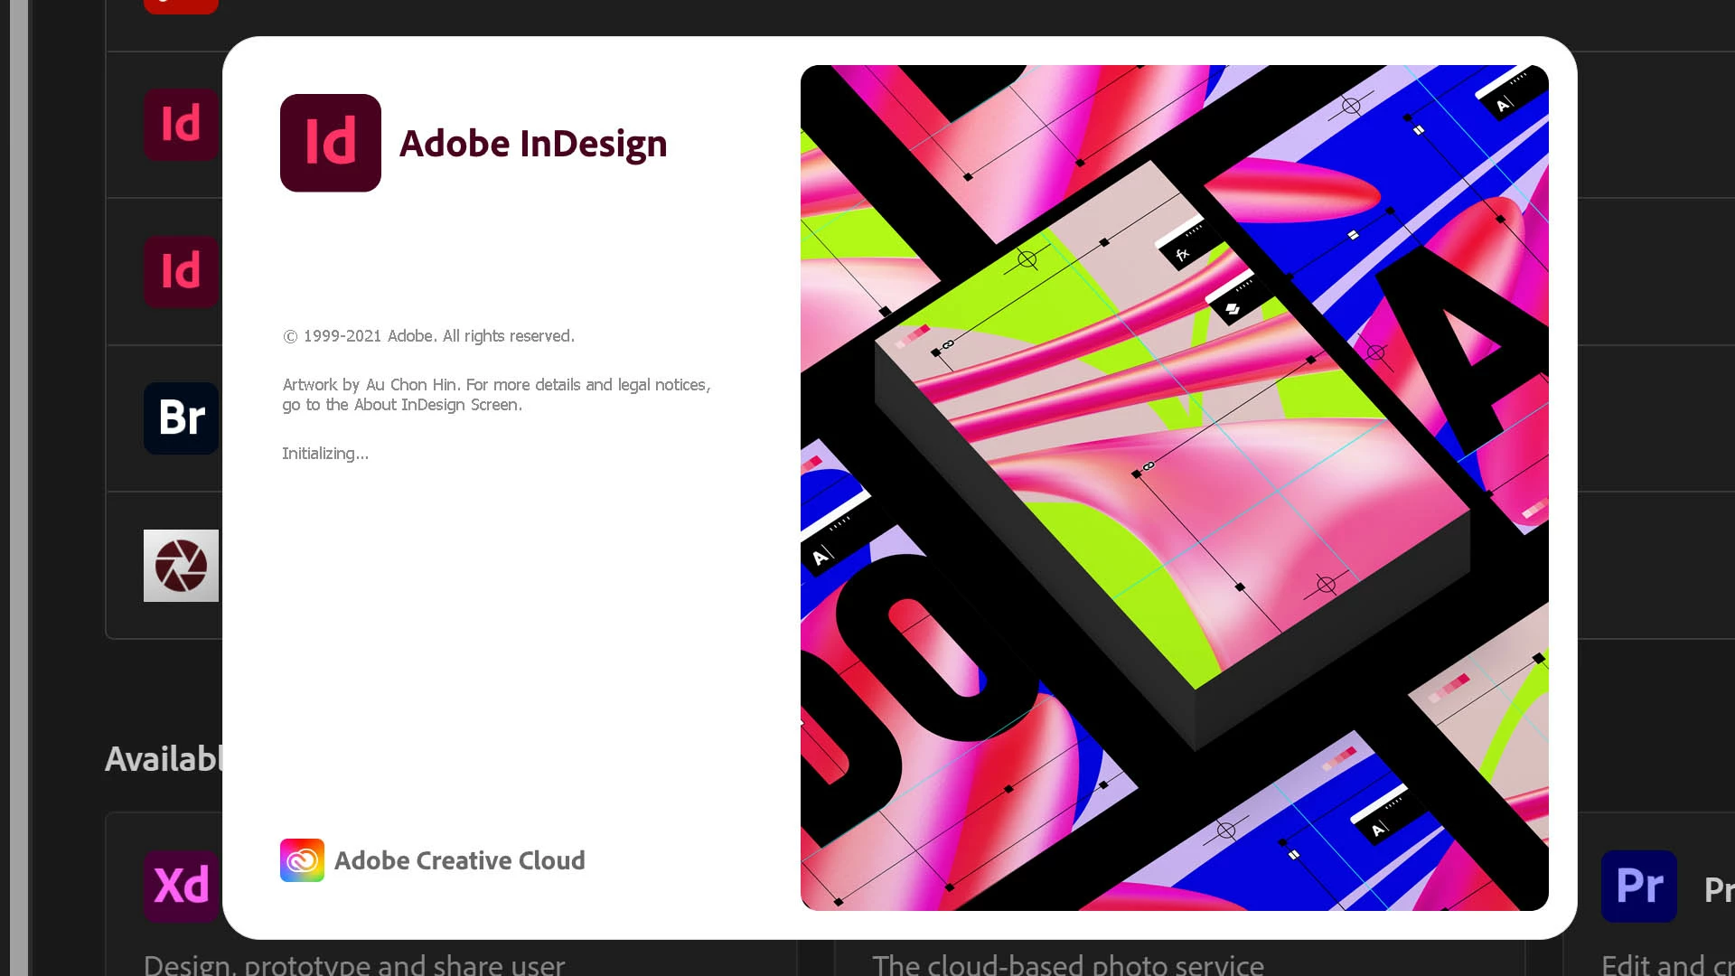
Task: Click the large InDesign logo on splash screen
Action: (330, 143)
